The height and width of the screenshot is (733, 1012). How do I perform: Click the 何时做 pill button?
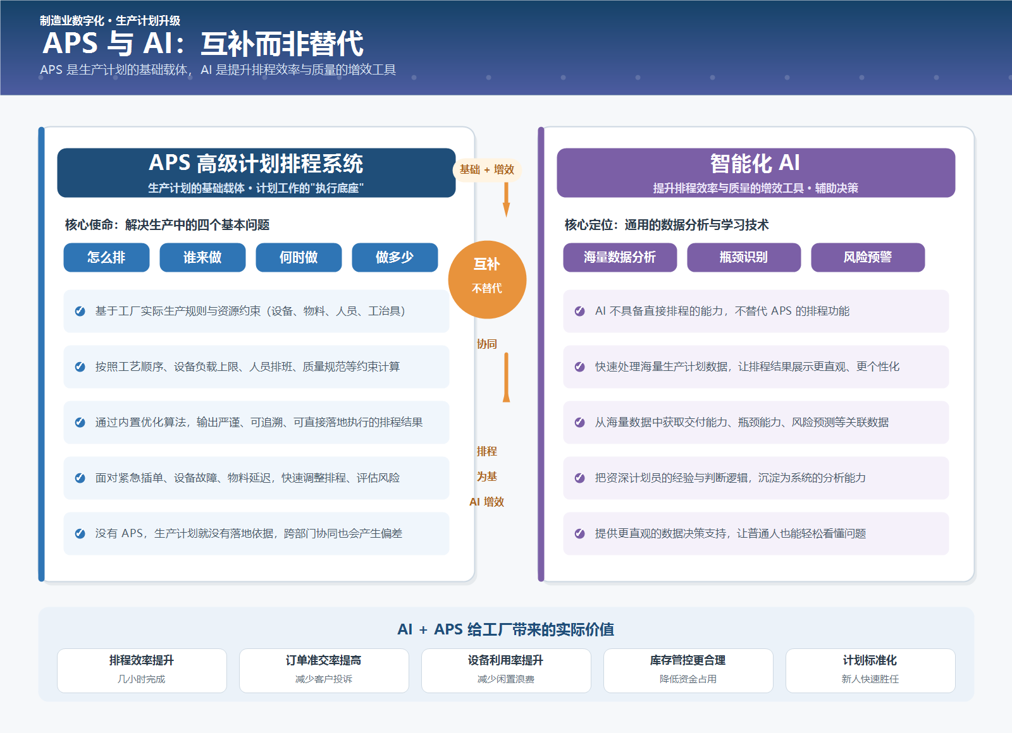299,257
